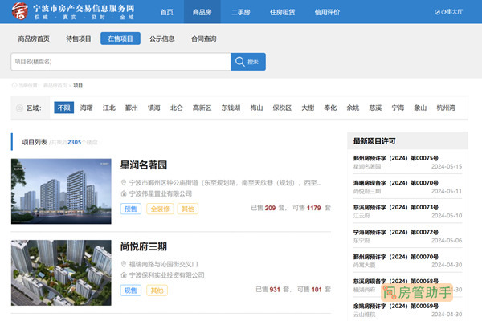482x321 pixels.
Task: Open permit 慈溪房预许字(2024)第00073号
Action: tap(395, 207)
